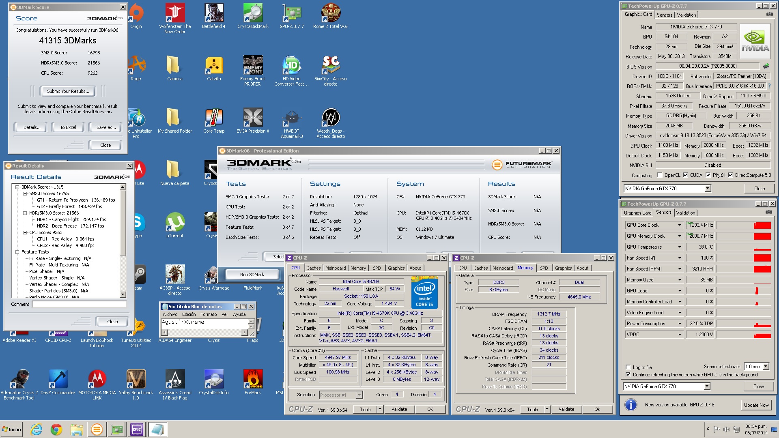
Task: Click Submit Your Results button
Action: 68,91
